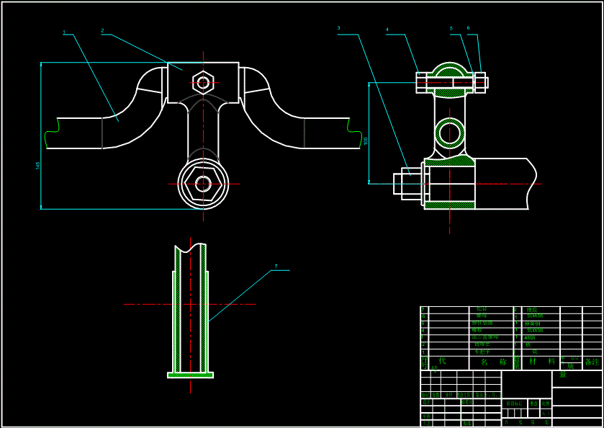Click the 备注 header cell

592,362
